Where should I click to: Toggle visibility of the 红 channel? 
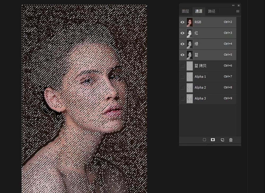pos(182,33)
